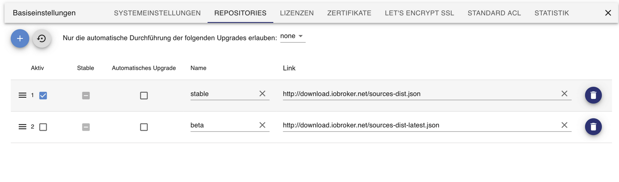This screenshot has width=619, height=182.
Task: Delete the stable repository row
Action: point(593,95)
